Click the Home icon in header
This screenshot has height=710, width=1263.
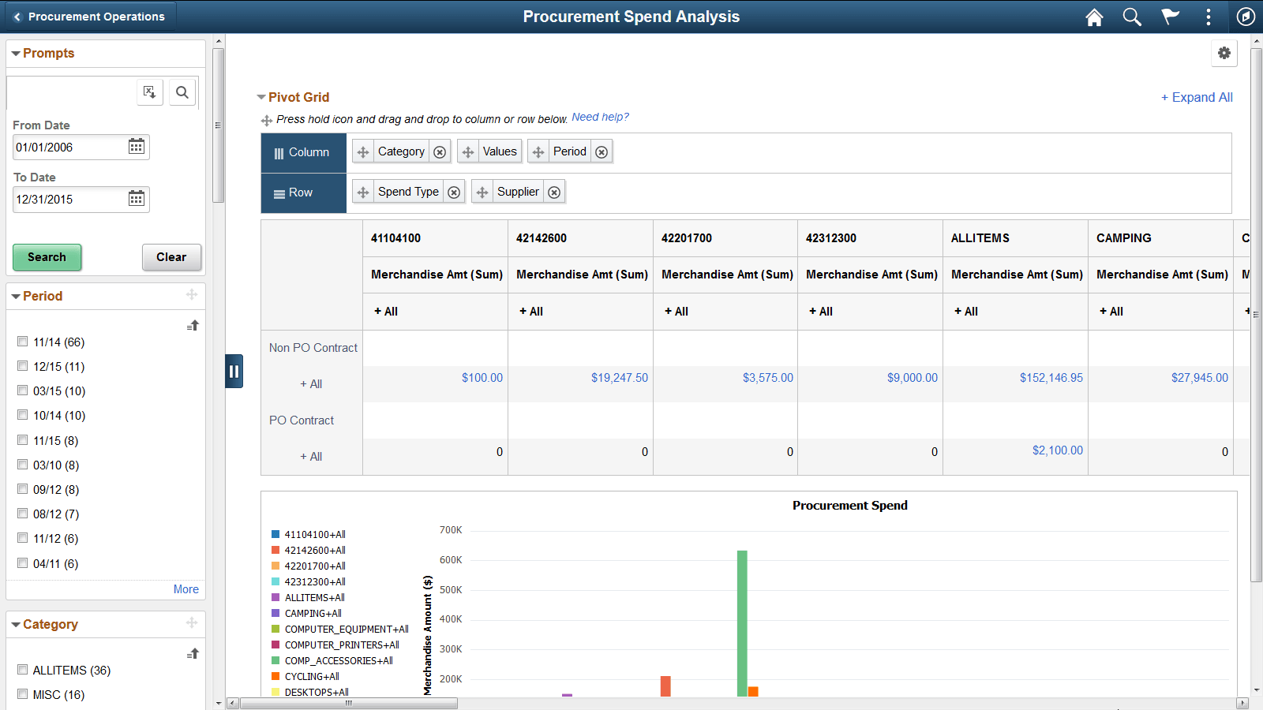1094,17
